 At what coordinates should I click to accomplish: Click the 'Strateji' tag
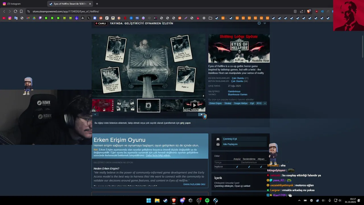coord(228,103)
